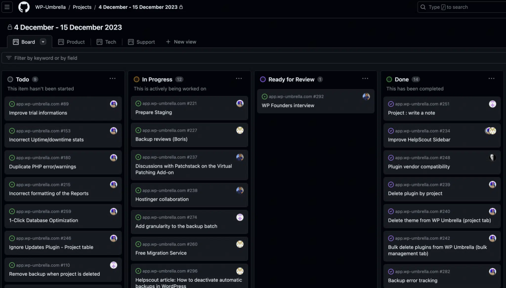Open the Done column options menu
The image size is (506, 288).
pyautogui.click(x=492, y=78)
